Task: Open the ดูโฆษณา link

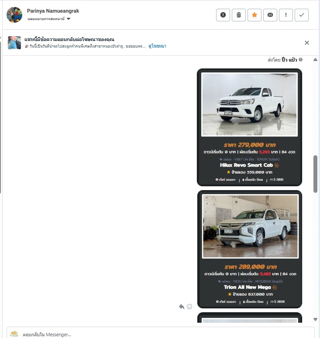Action: 157,46
